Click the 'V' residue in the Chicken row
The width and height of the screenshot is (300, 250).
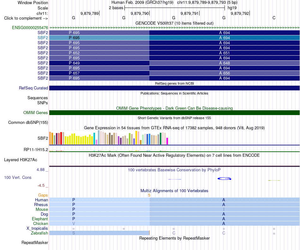74,223
